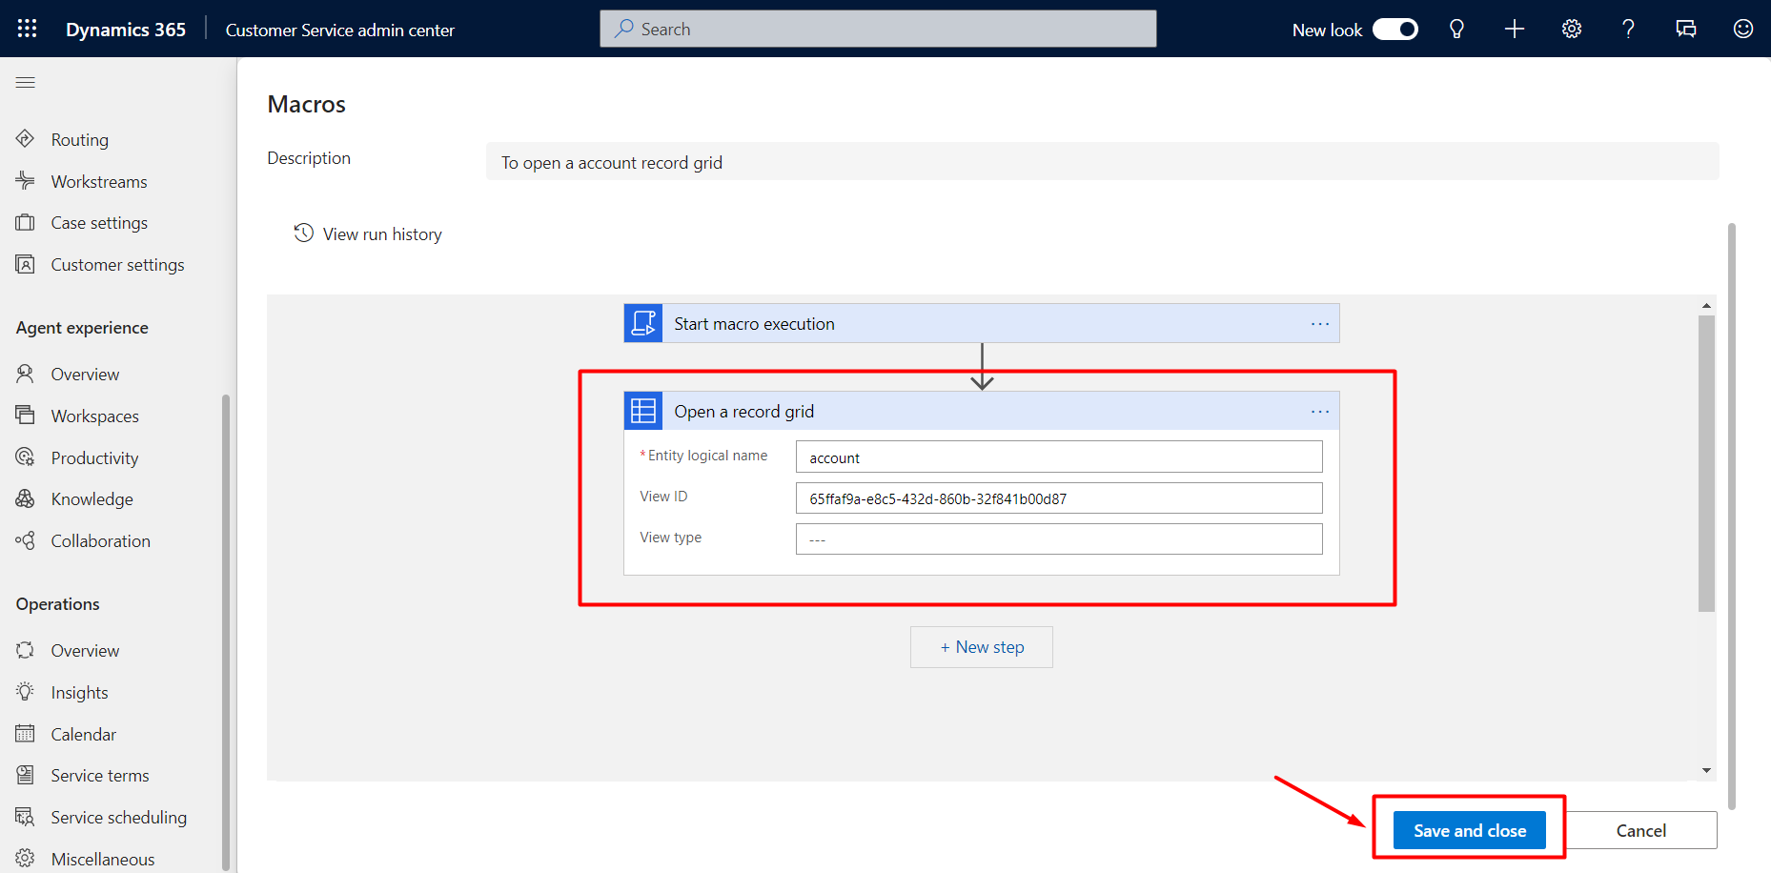
Task: Open Workstreams from the sidebar icon
Action: (x=26, y=180)
